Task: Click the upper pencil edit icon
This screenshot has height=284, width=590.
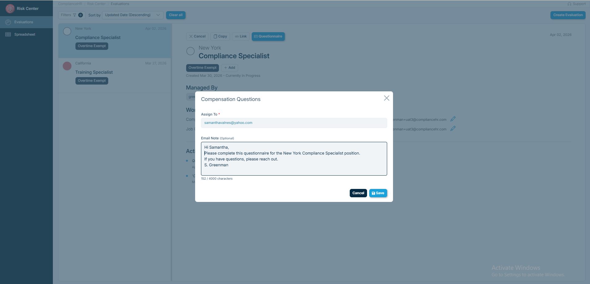Action: pos(453,119)
